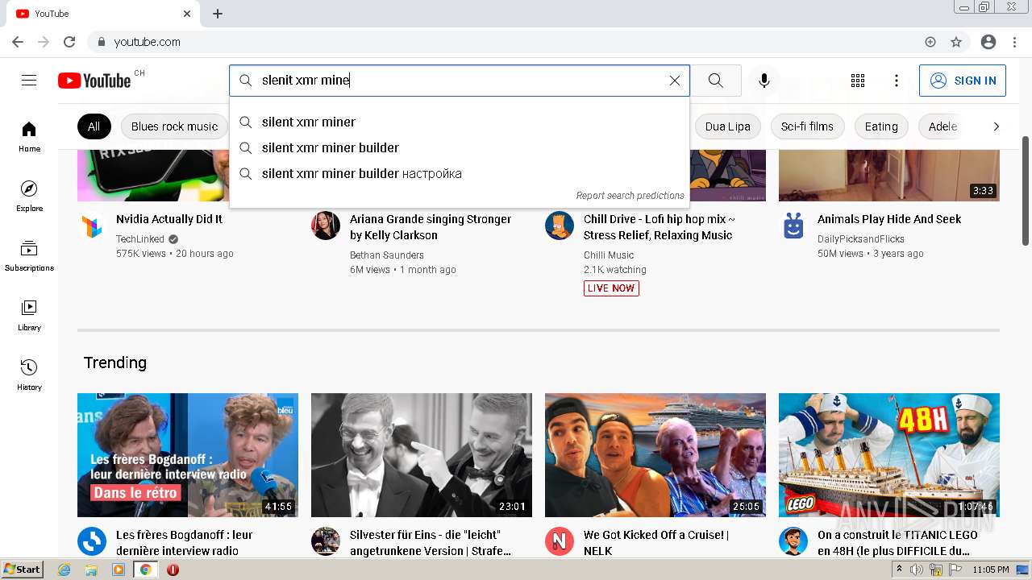Select the Adele chip

tap(943, 126)
